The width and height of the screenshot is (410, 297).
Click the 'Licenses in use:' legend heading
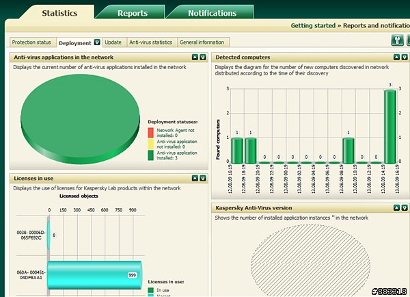tap(166, 282)
